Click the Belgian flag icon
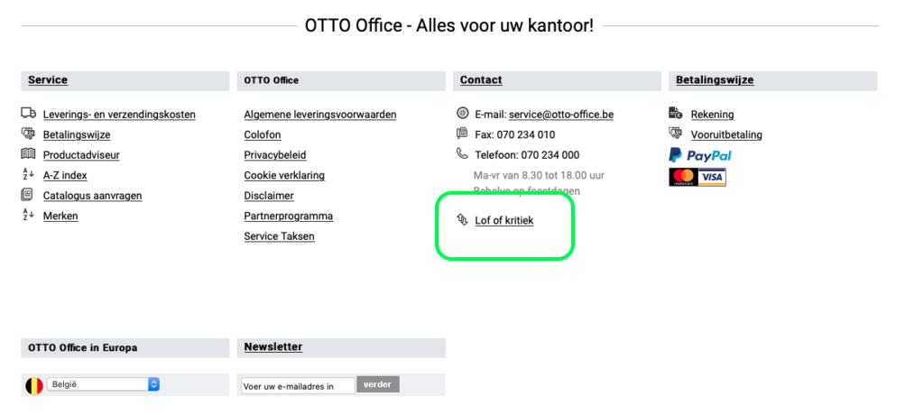 tap(34, 385)
